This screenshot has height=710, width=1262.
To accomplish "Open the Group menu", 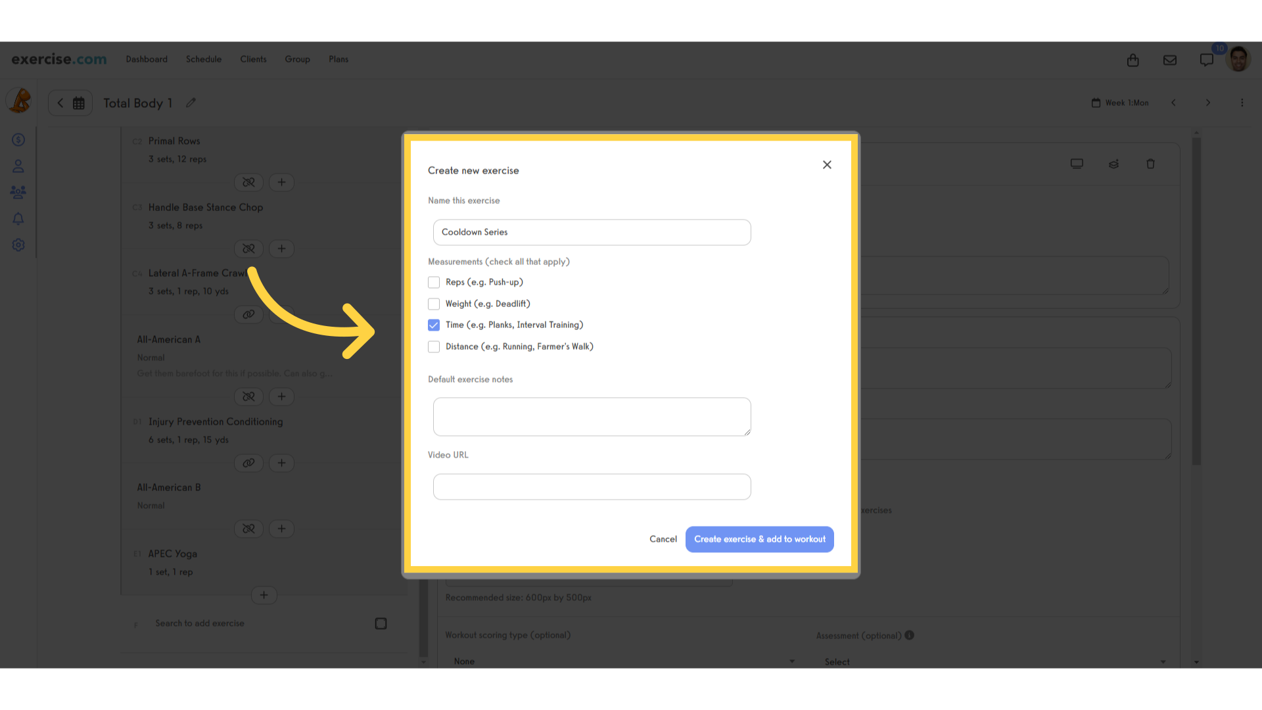I will point(297,59).
